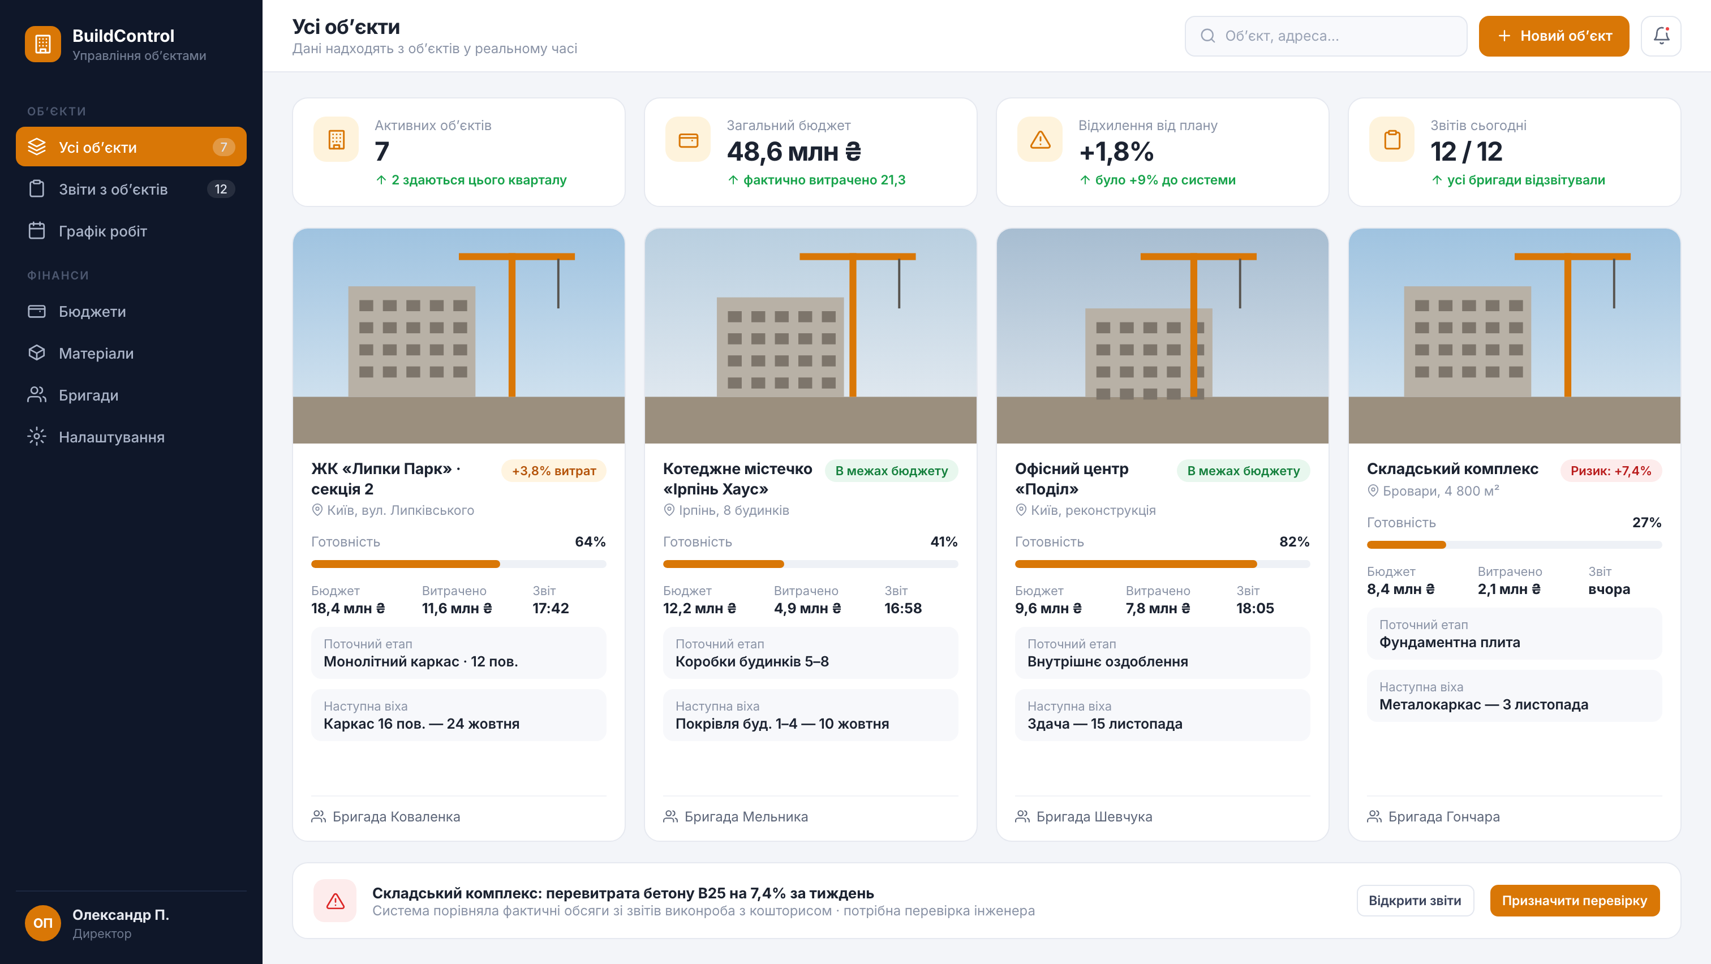Click the +3,8% витрат badge

554,471
